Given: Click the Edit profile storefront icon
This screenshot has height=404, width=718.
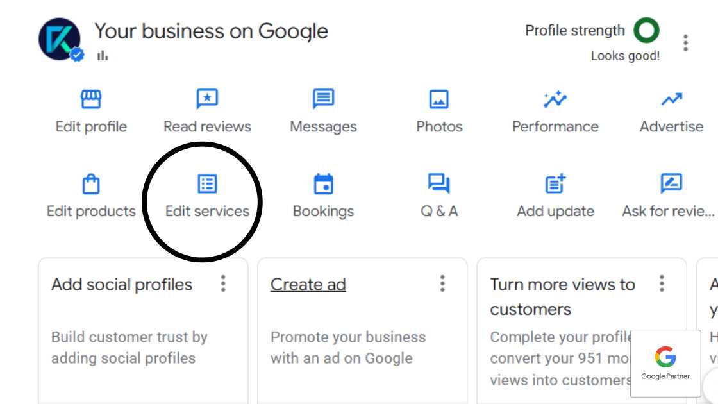Looking at the screenshot, I should [x=91, y=99].
